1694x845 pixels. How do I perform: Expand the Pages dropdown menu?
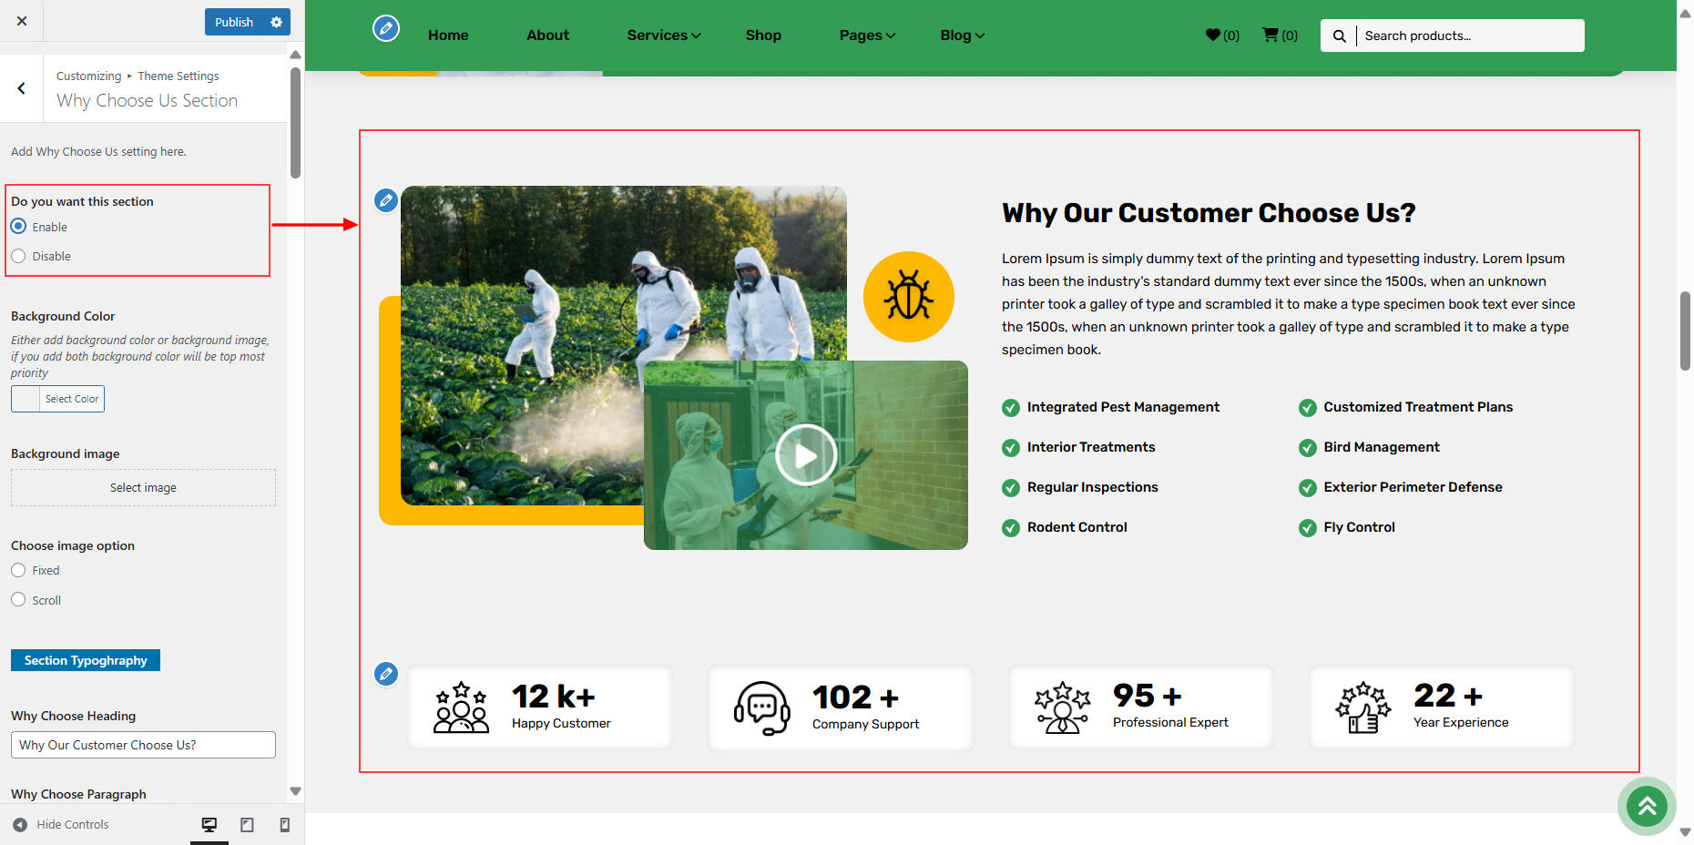point(867,36)
